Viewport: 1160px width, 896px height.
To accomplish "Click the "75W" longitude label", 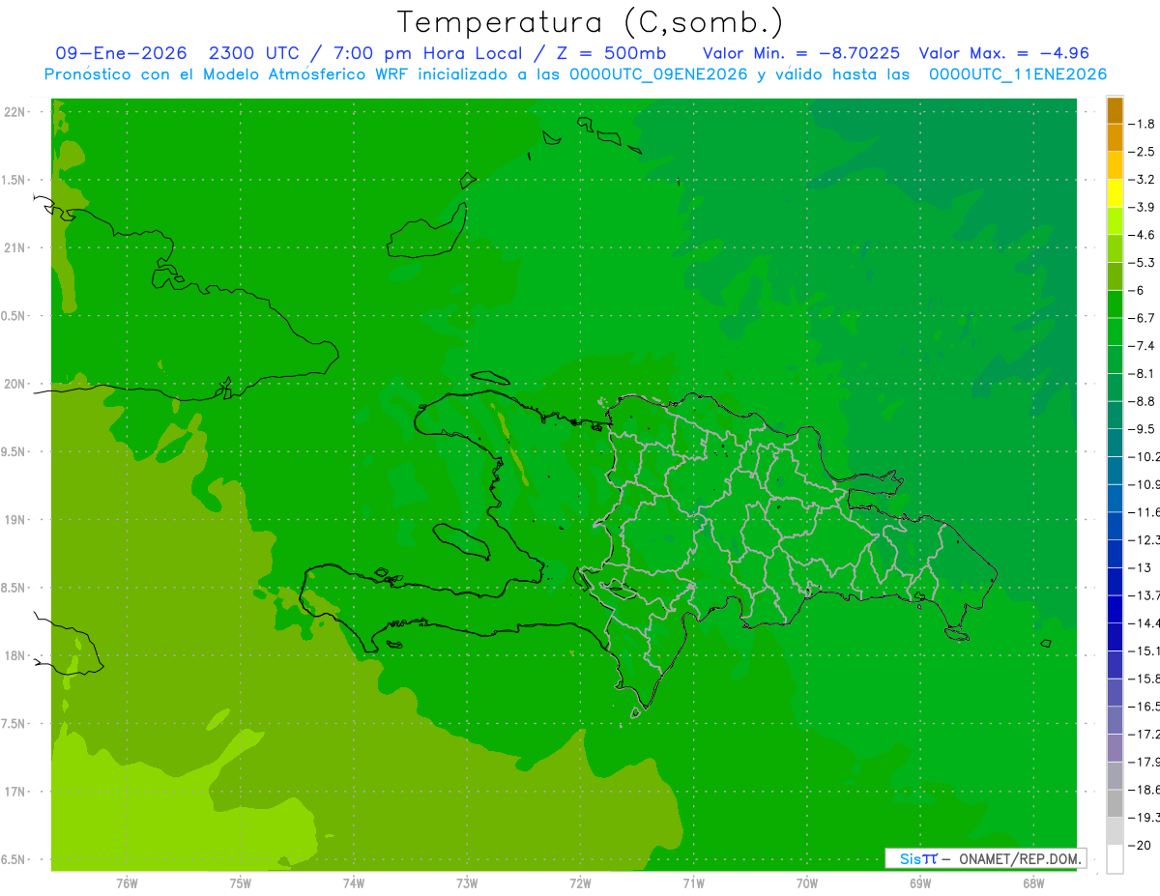I will [241, 883].
